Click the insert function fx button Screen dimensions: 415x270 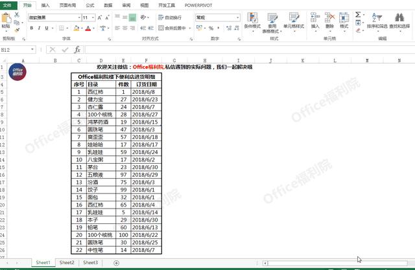[x=77, y=49]
